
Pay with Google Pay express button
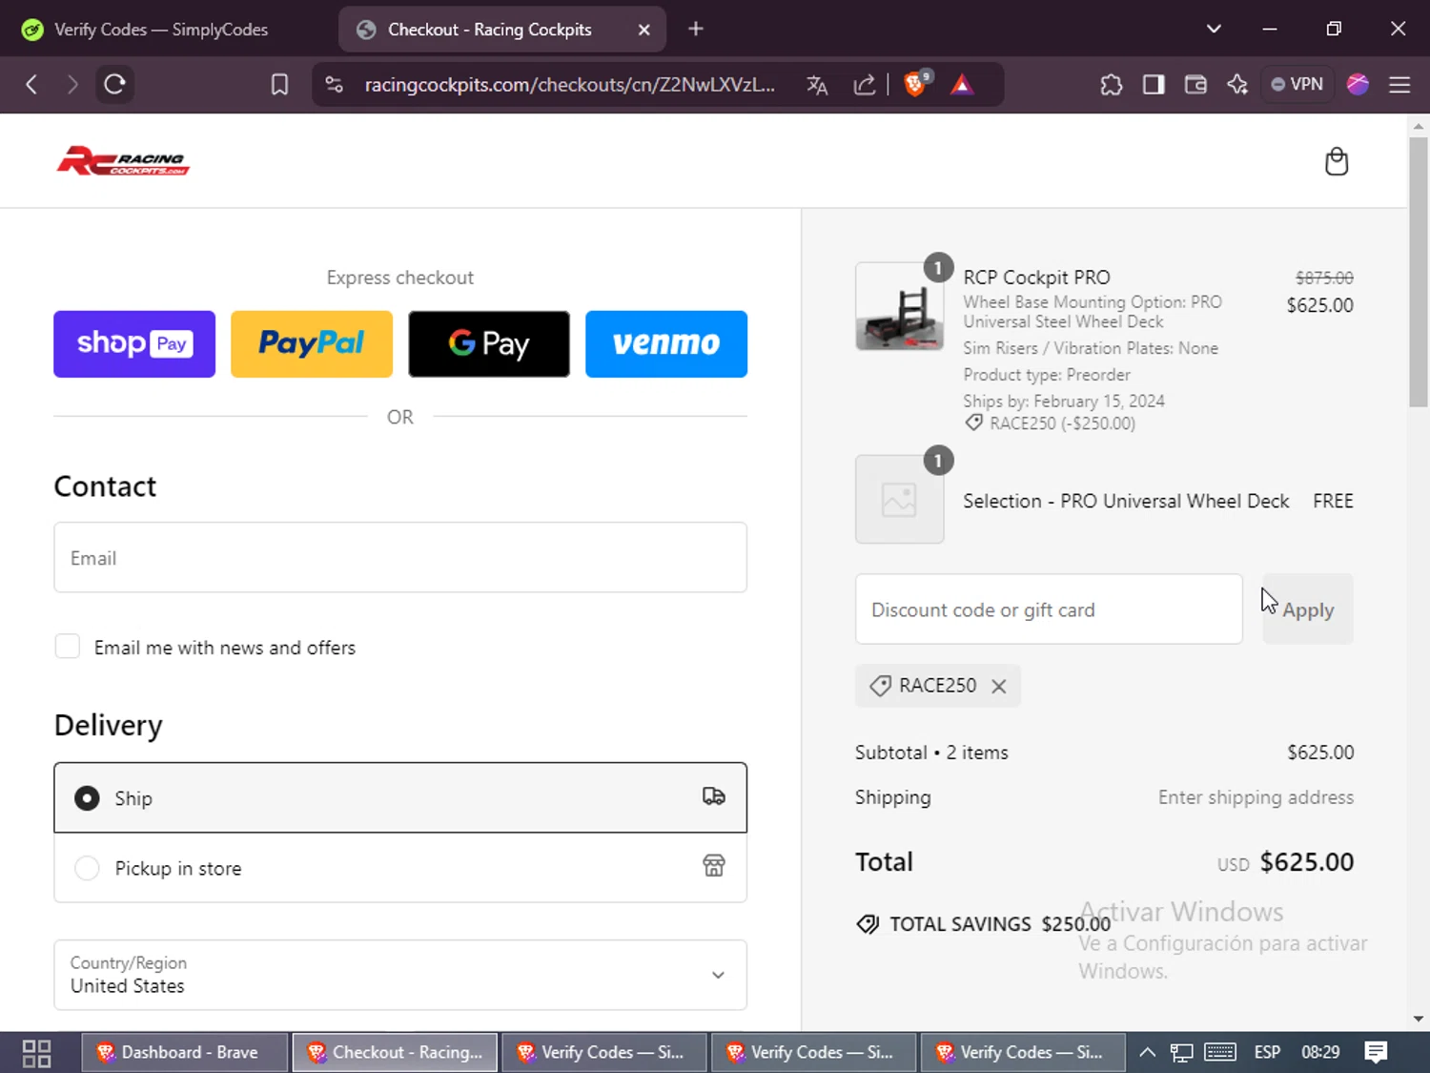489,343
